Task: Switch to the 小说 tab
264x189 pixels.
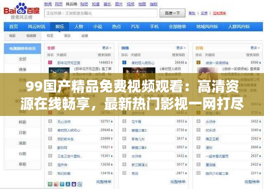Action: (x=98, y=26)
